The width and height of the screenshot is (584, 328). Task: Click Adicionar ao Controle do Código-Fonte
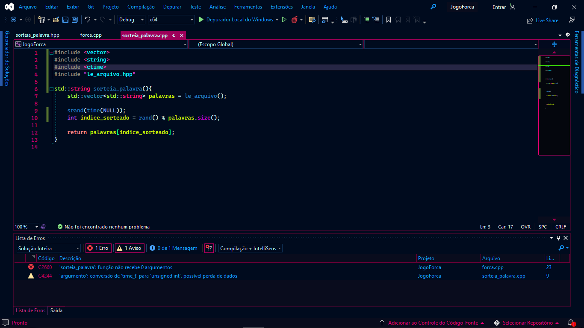(x=432, y=323)
